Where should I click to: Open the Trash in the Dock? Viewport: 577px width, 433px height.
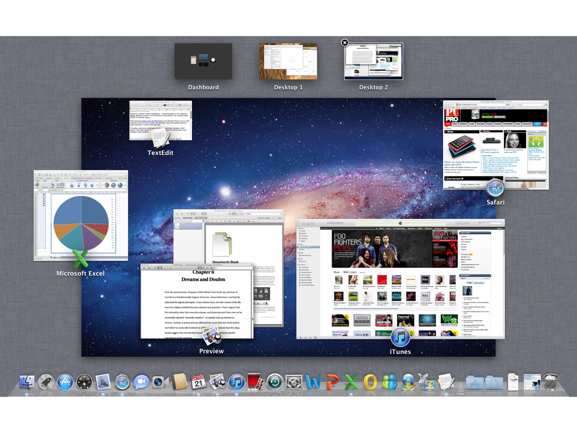pos(551,382)
